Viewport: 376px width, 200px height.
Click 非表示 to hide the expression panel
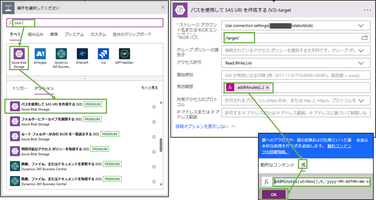click(362, 140)
